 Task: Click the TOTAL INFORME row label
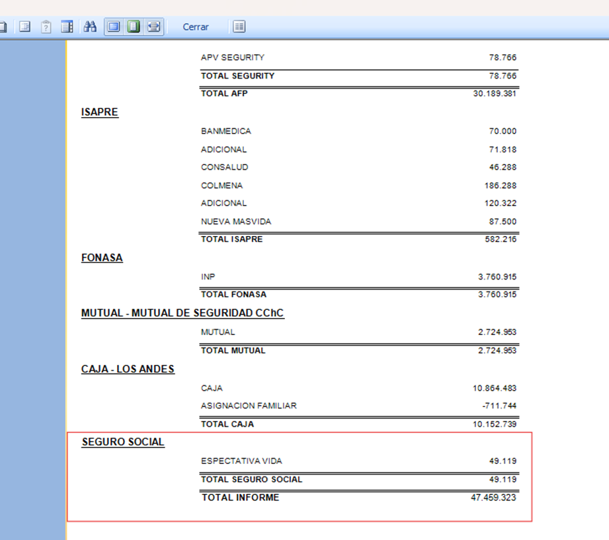pos(240,498)
